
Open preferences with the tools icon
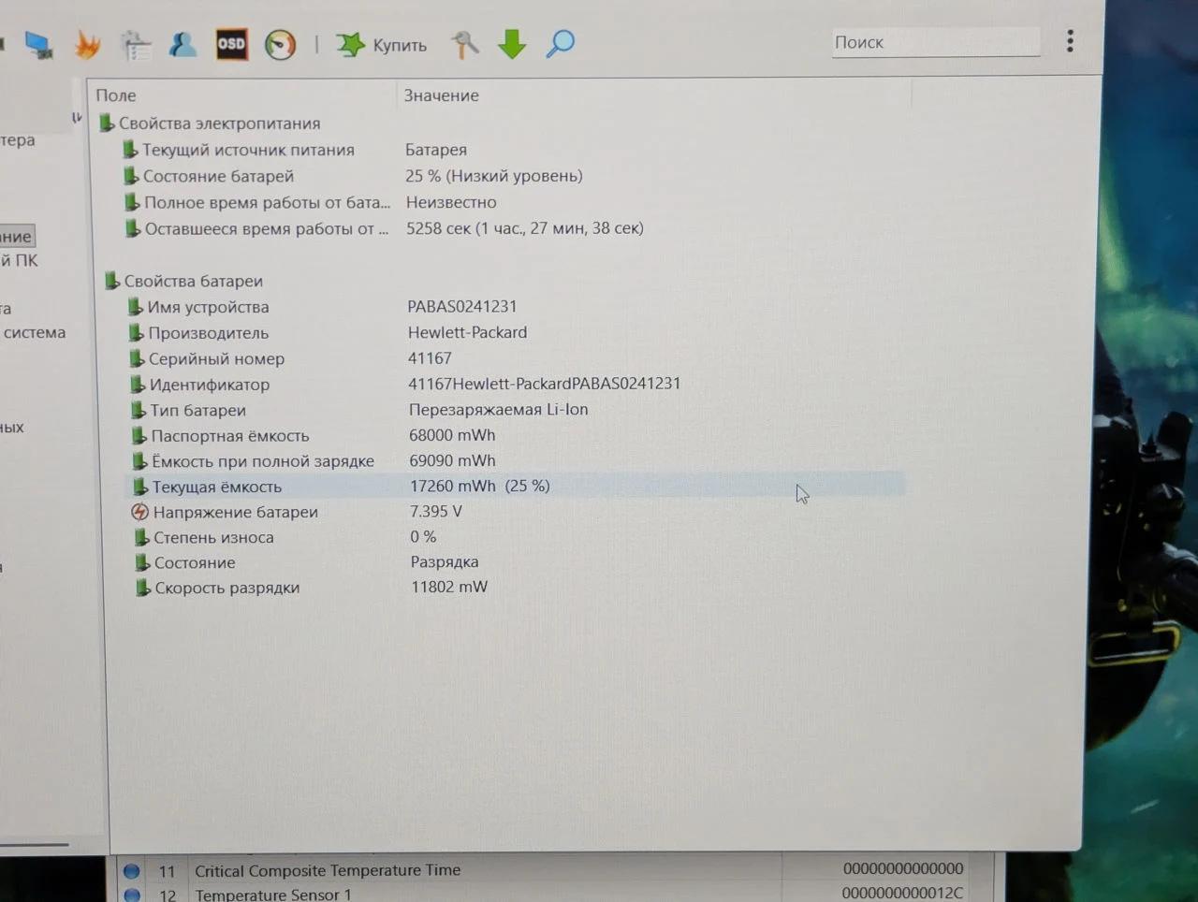tap(463, 44)
